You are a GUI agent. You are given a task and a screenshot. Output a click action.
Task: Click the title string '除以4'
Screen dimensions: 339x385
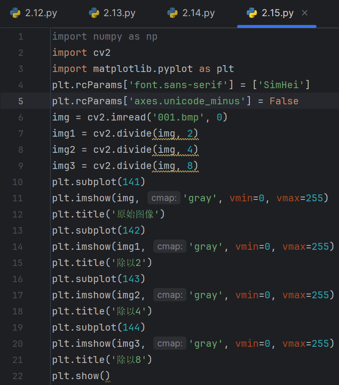click(x=129, y=312)
